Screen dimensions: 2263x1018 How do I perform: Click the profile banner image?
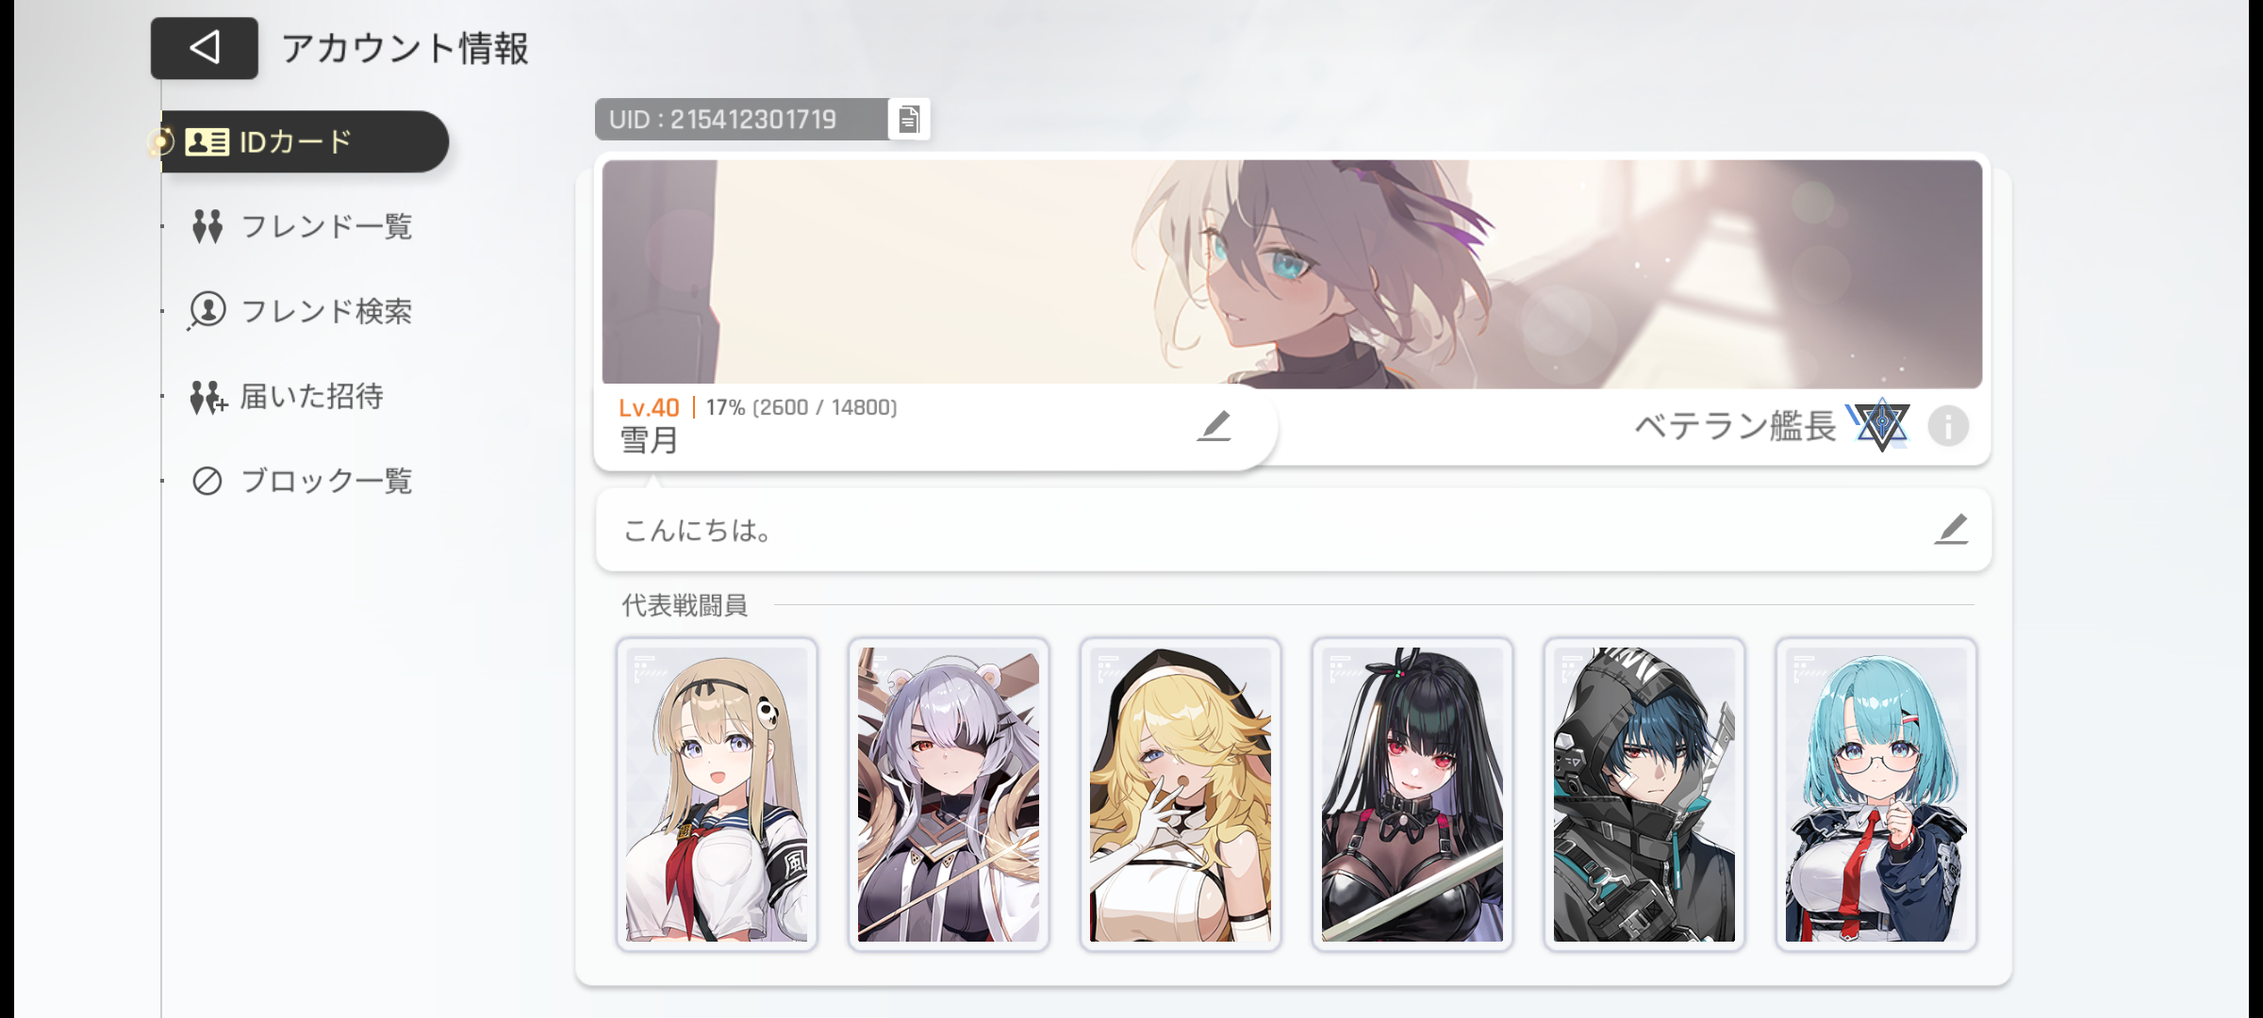(1292, 273)
